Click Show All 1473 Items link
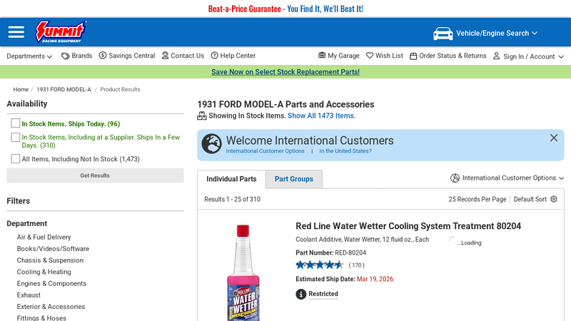This screenshot has height=321, width=571. pyautogui.click(x=321, y=116)
